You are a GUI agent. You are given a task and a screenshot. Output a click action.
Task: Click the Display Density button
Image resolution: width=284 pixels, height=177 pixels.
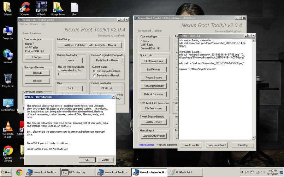(153, 122)
